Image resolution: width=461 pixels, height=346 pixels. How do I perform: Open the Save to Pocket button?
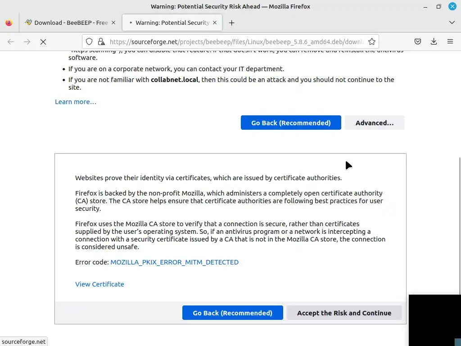[x=417, y=41]
